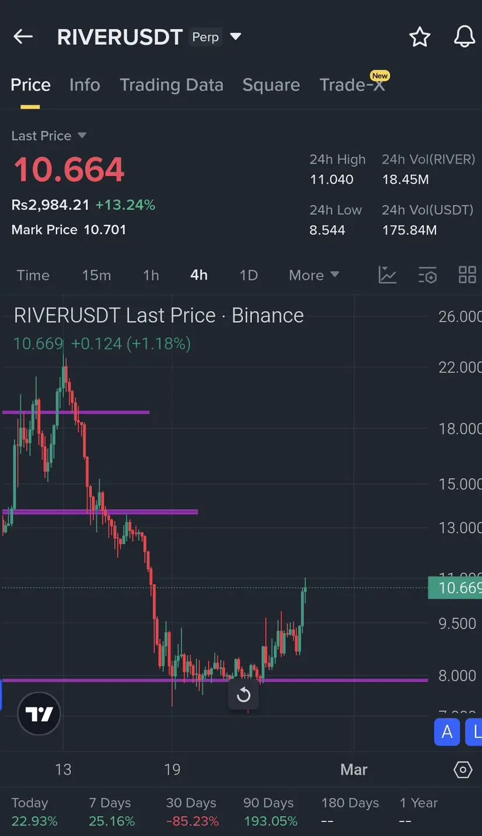This screenshot has width=482, height=836.
Task: Click the 18.000 price axis label
Action: tap(460, 429)
